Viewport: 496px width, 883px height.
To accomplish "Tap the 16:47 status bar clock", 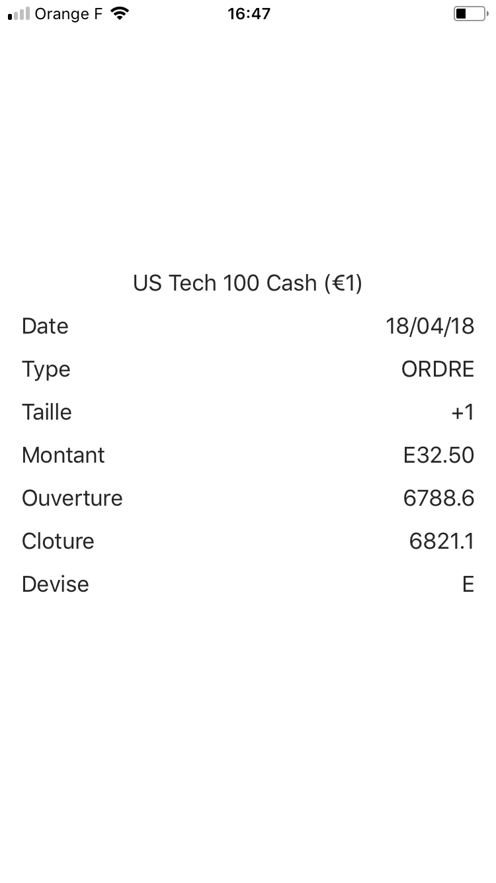I will click(x=249, y=14).
